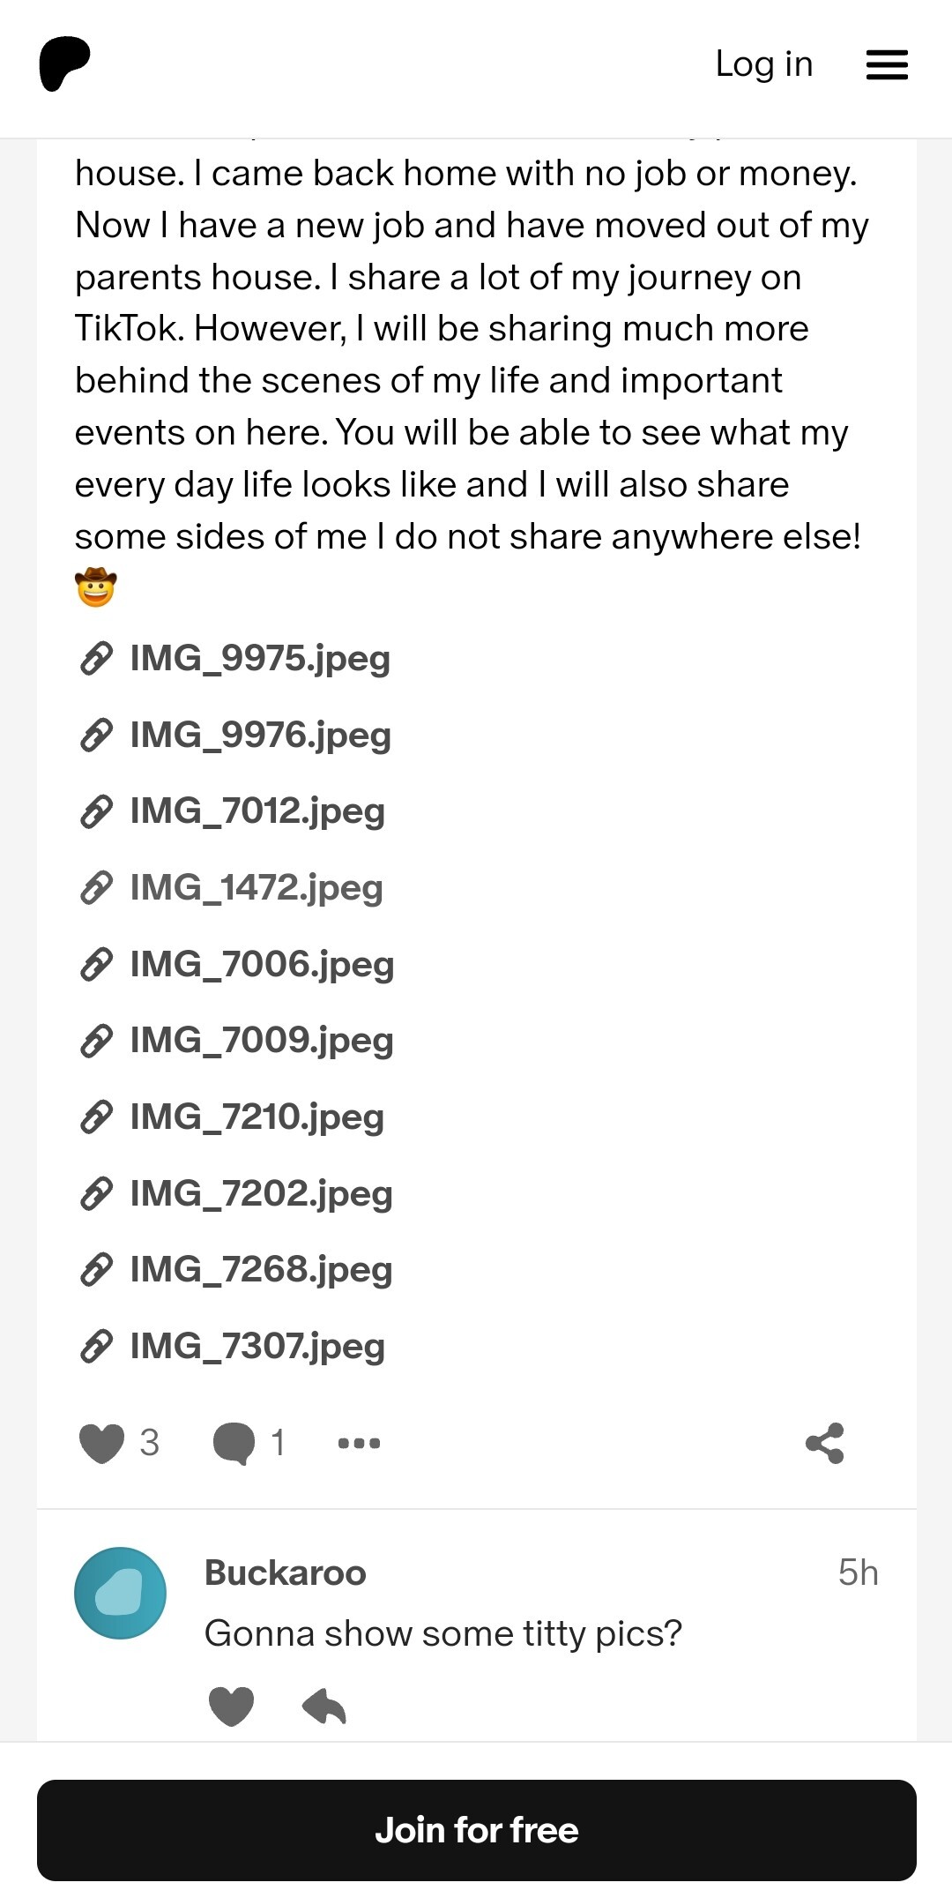
Task: Click link icon beside IMG_7012.jpeg
Action: click(x=96, y=811)
